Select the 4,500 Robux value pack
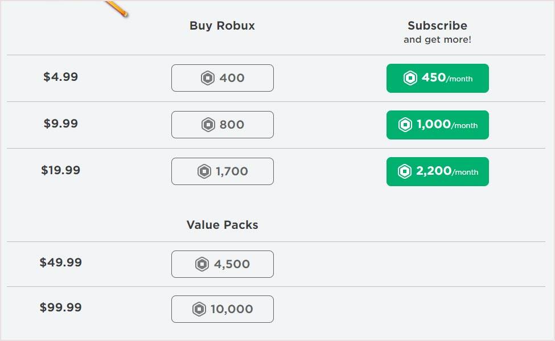 pyautogui.click(x=222, y=264)
